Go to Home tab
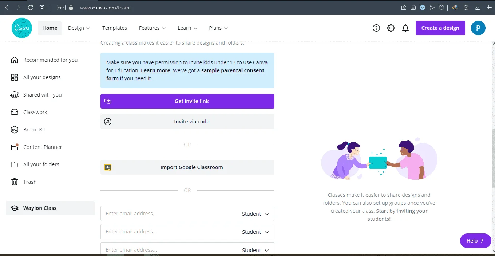The height and width of the screenshot is (256, 495). (49, 28)
